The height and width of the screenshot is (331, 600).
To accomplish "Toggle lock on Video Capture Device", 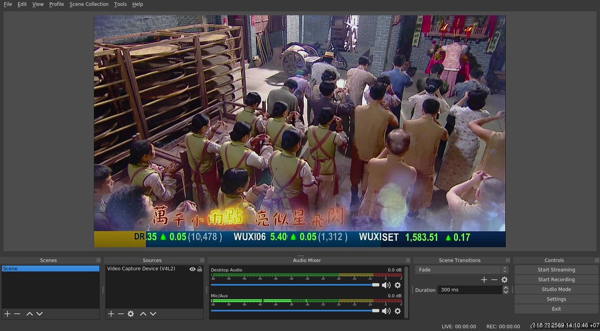I will [200, 269].
